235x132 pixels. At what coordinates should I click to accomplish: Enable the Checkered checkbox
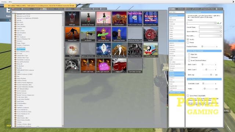(189, 57)
